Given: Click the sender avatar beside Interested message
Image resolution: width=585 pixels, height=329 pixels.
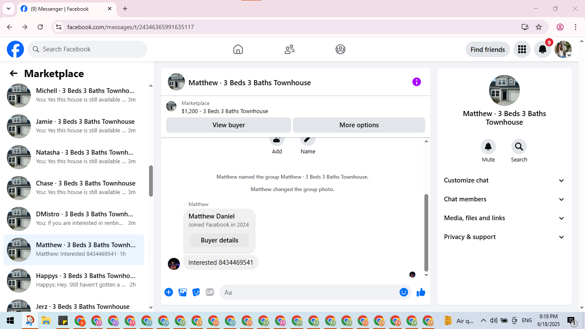Looking at the screenshot, I should pyautogui.click(x=174, y=264).
